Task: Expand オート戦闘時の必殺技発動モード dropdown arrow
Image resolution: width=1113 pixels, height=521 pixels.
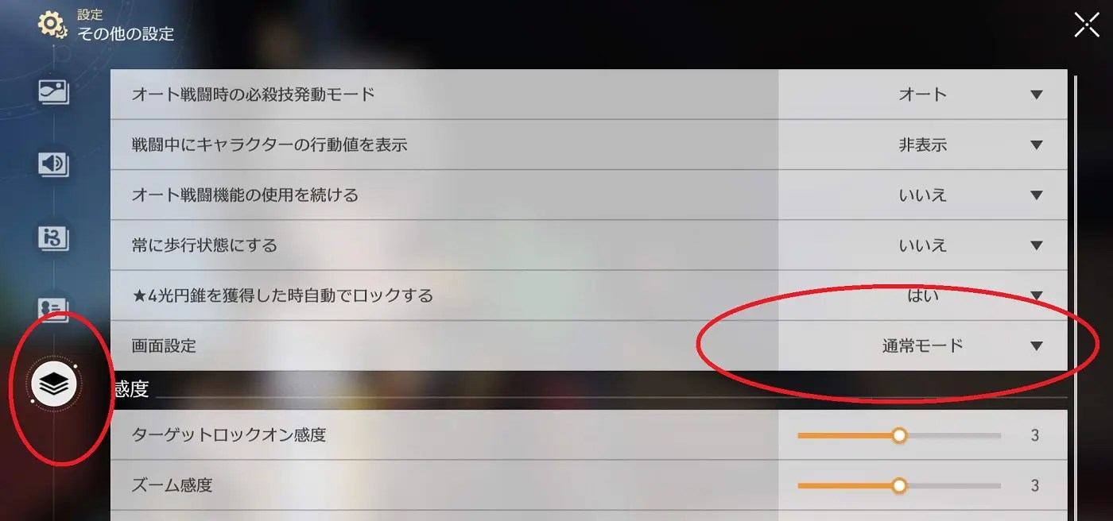Action: click(1036, 95)
